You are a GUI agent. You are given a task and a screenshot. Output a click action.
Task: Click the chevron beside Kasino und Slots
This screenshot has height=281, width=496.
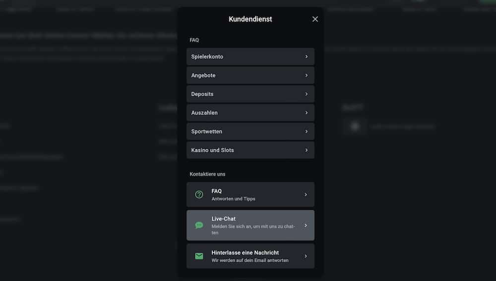click(x=306, y=150)
